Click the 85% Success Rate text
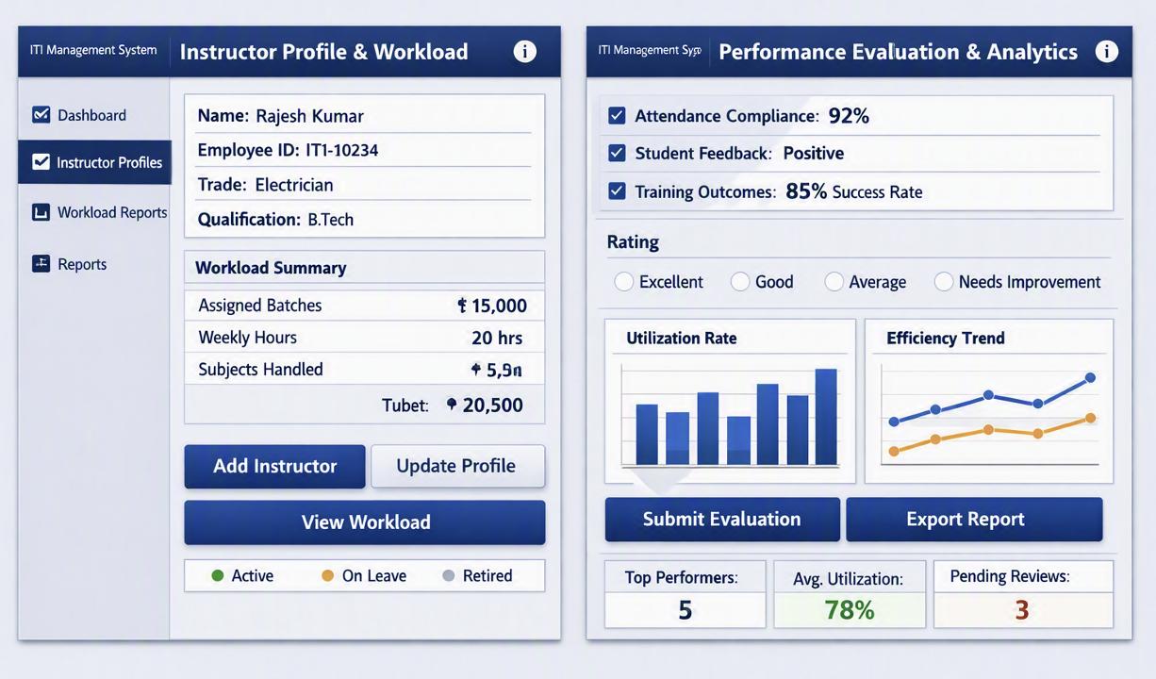Image resolution: width=1156 pixels, height=679 pixels. pos(854,191)
